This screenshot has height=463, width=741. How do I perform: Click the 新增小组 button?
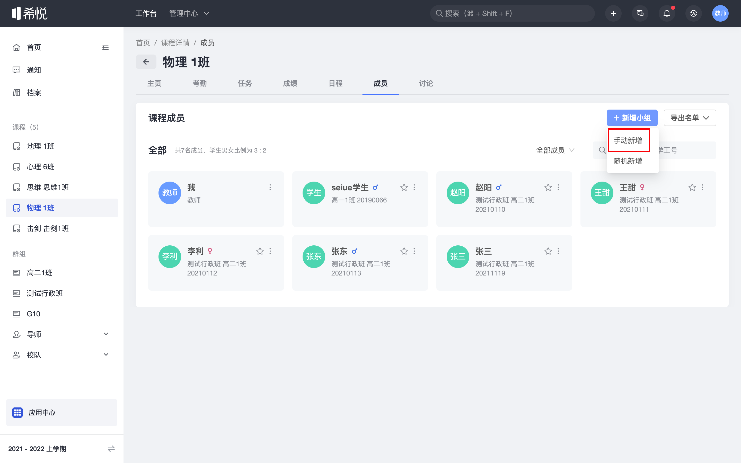coord(632,118)
